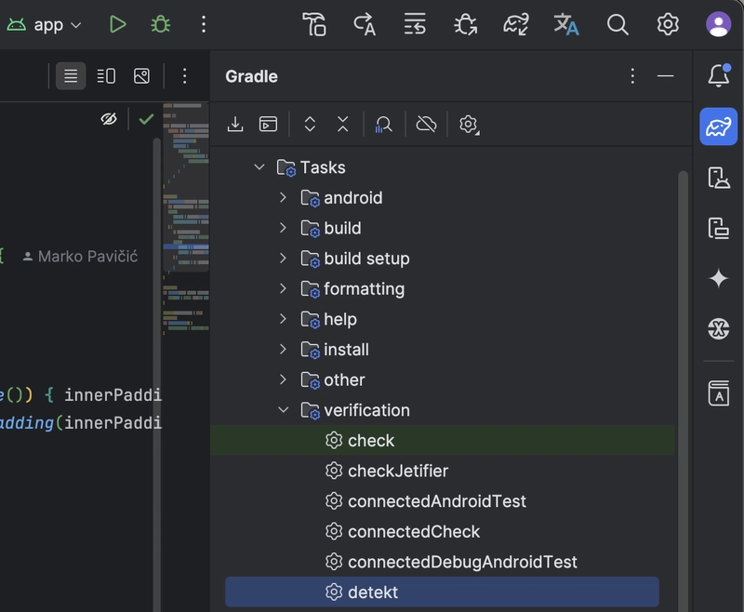The width and height of the screenshot is (744, 612).
Task: Click the translate icon in top toolbar
Action: click(x=566, y=24)
